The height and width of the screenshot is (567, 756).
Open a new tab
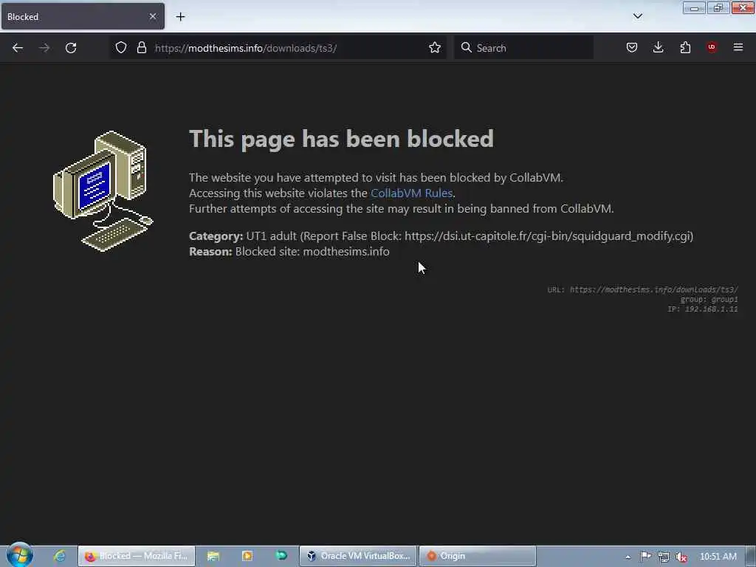(x=180, y=17)
